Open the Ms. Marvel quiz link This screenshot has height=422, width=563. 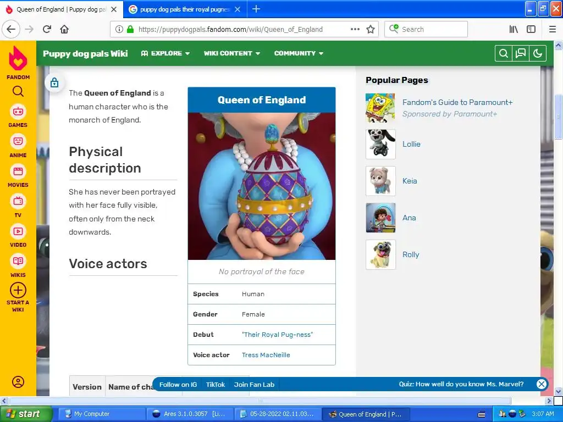coord(461,384)
